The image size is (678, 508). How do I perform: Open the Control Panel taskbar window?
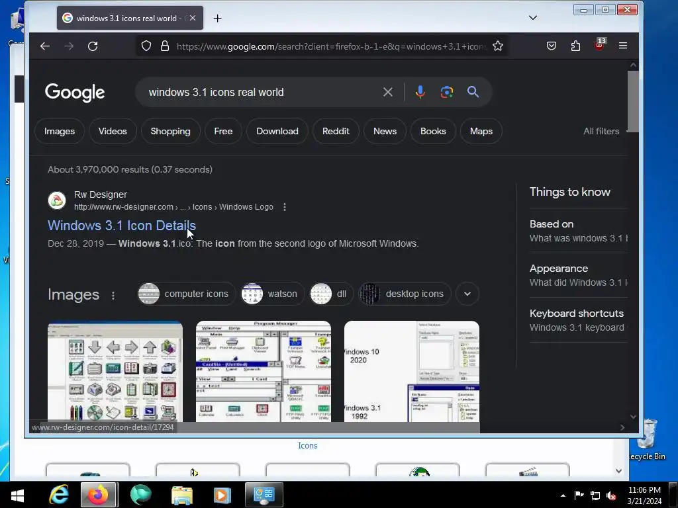point(264,495)
